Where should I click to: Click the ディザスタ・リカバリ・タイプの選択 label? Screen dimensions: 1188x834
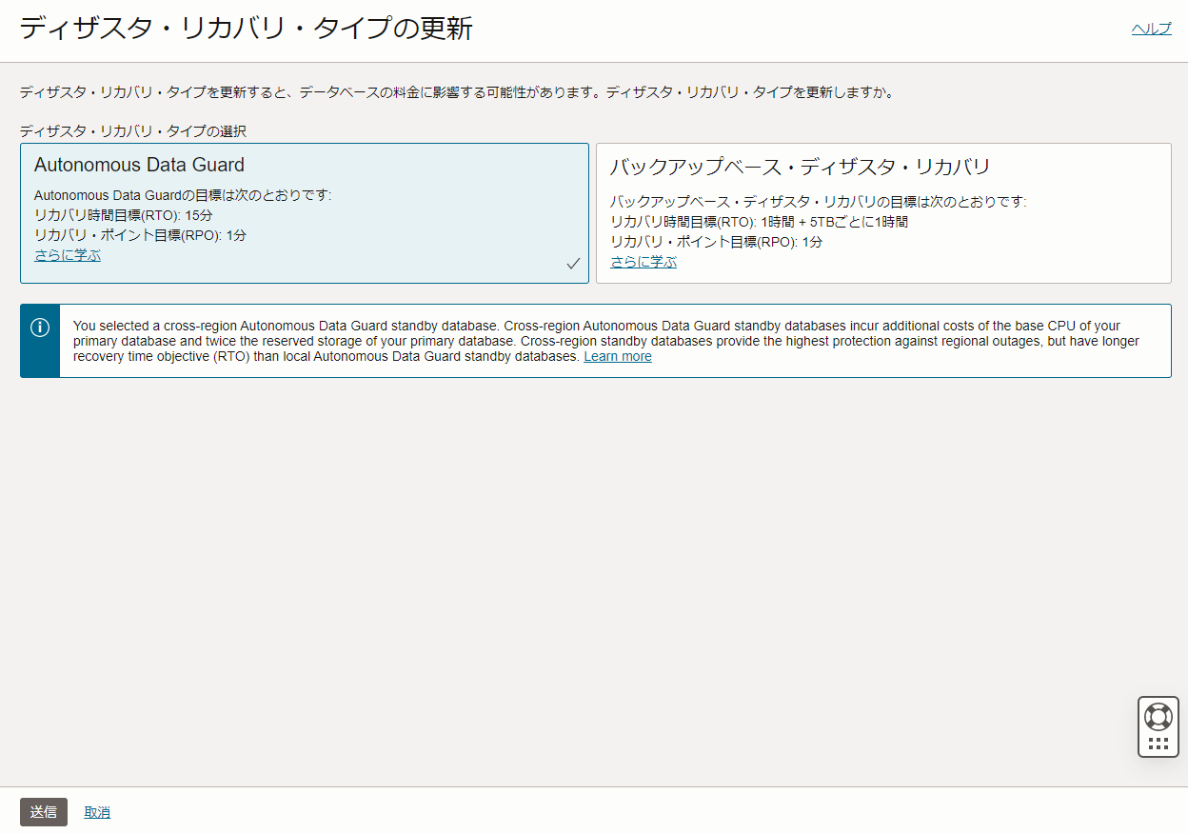133,131
